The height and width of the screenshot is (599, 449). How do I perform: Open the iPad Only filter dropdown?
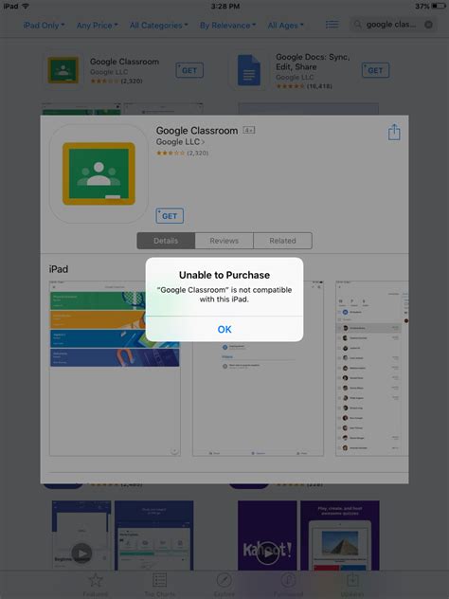click(44, 26)
